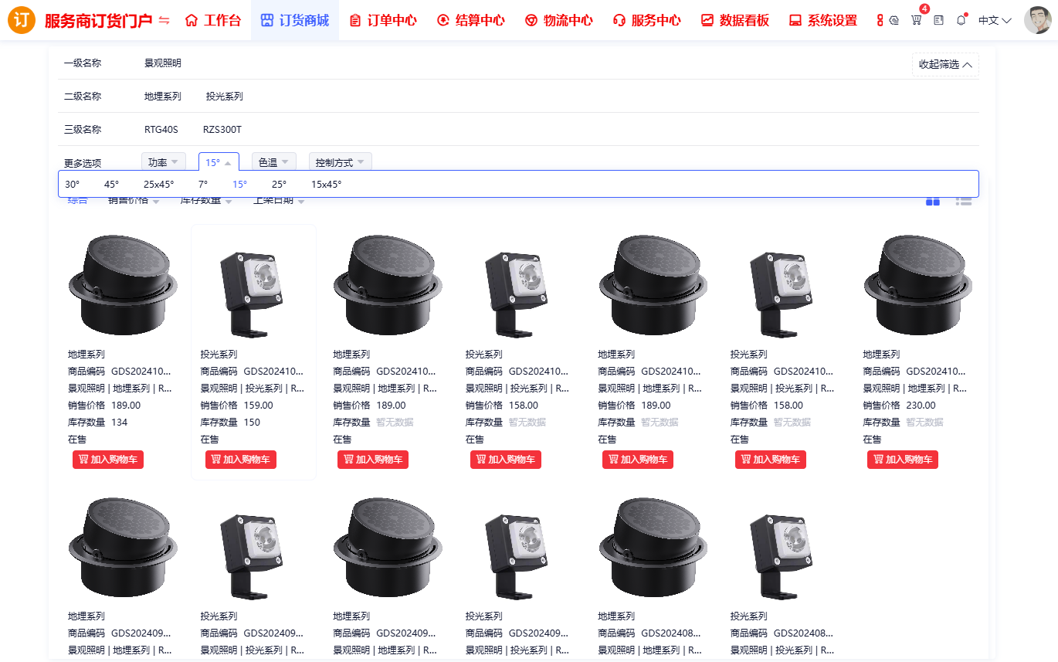
Task: Select the 订货商城 navigation tab
Action: [x=295, y=20]
